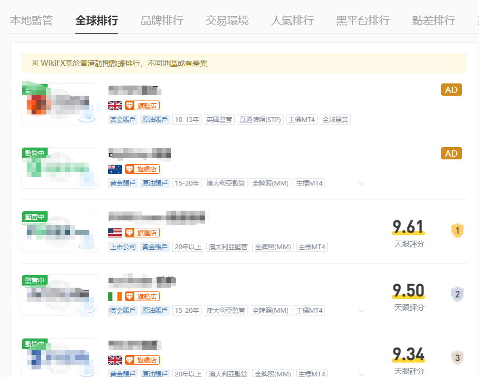Viewport: 479px width, 377px height.
Task: Select the 點差排行 tab
Action: [434, 21]
